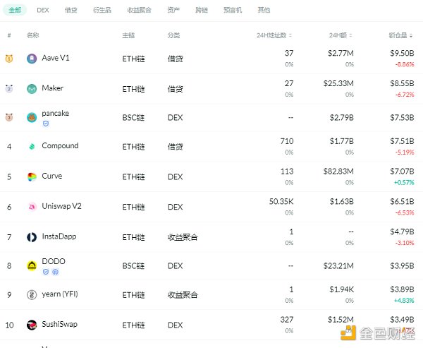Screen dimensions: 423x348
Task: Open the Maker project name
Action: click(x=53, y=88)
